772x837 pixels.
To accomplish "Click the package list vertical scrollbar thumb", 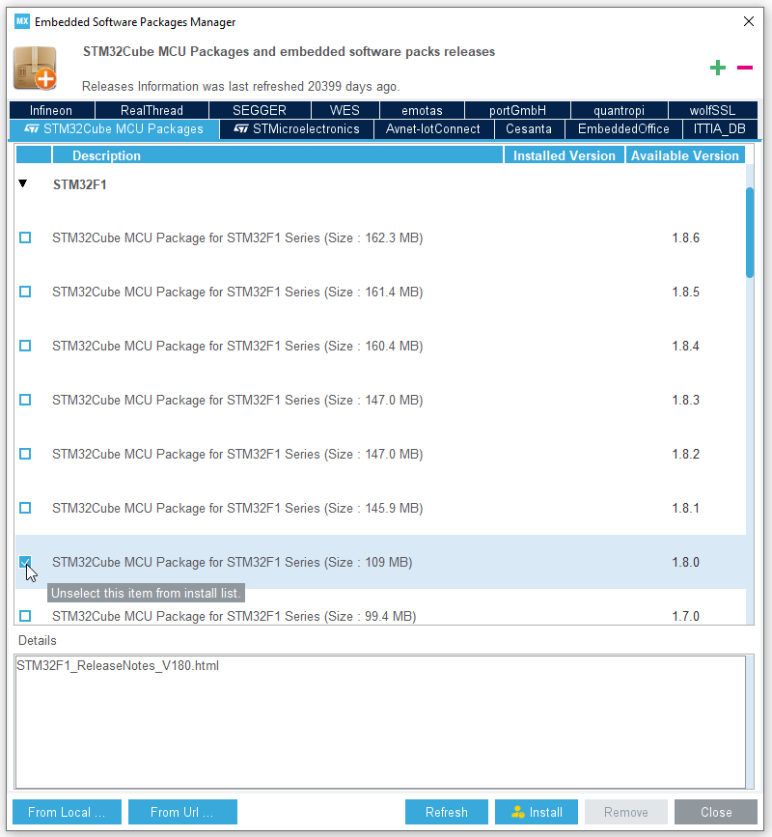I will [750, 233].
